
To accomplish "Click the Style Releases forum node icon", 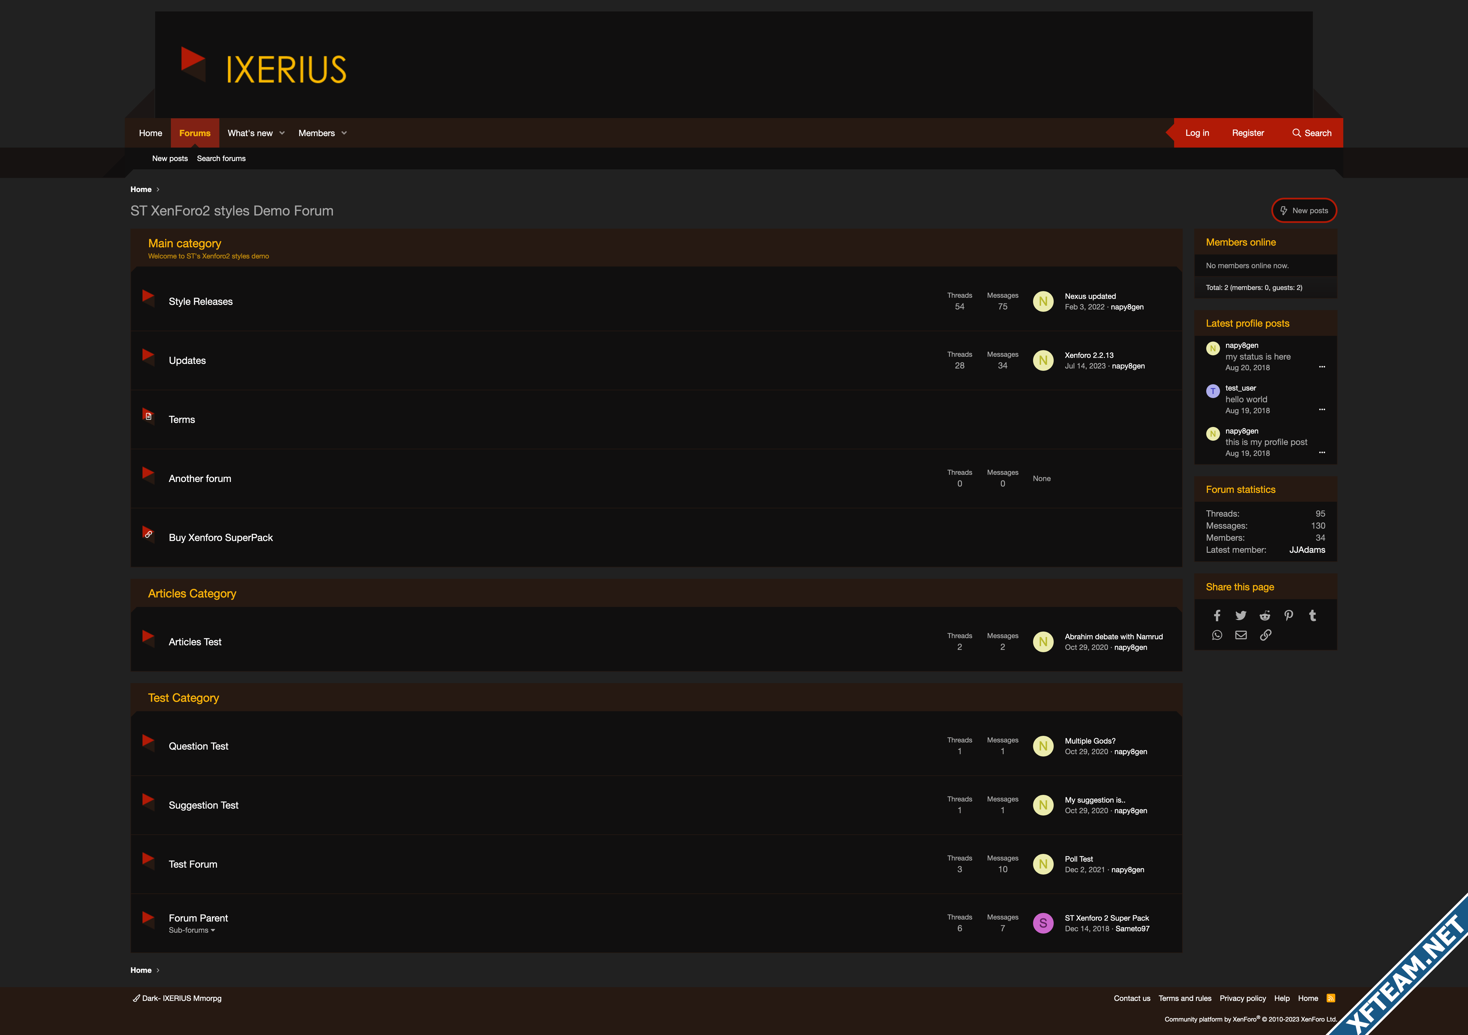I will click(x=148, y=298).
